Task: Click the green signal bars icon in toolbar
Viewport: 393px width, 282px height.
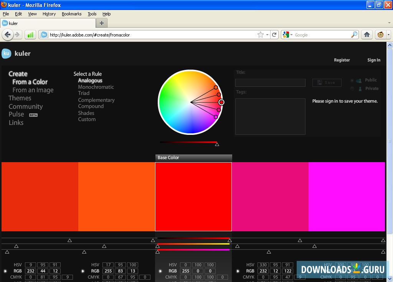Action: pyautogui.click(x=30, y=35)
